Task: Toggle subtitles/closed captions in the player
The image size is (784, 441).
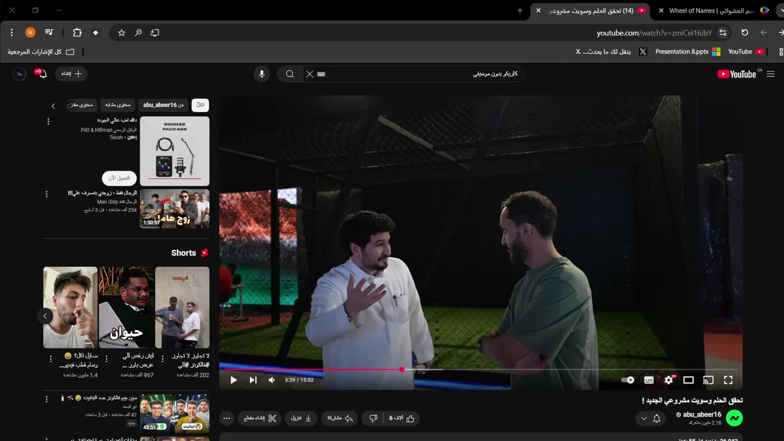Action: click(649, 380)
